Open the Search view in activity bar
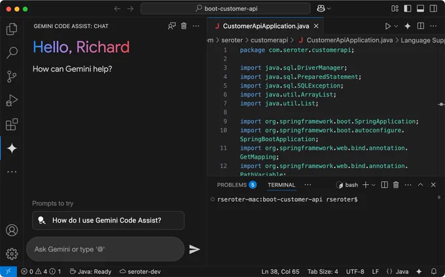The height and width of the screenshot is (277, 445). point(12,53)
